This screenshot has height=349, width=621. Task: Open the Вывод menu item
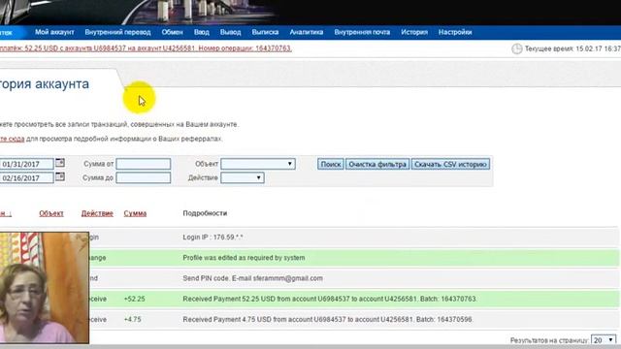tap(231, 32)
